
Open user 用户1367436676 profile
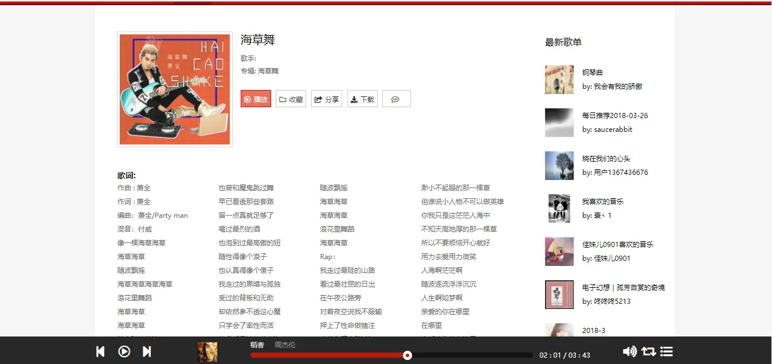621,173
